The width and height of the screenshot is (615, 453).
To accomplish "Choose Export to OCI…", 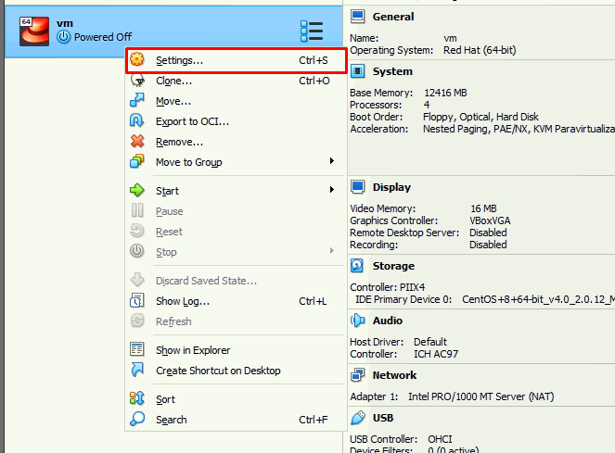I will pos(237,121).
